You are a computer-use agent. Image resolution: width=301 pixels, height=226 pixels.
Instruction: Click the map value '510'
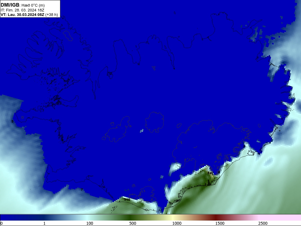127,199
